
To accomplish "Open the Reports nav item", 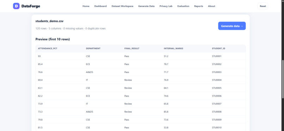I will coord(198,6).
